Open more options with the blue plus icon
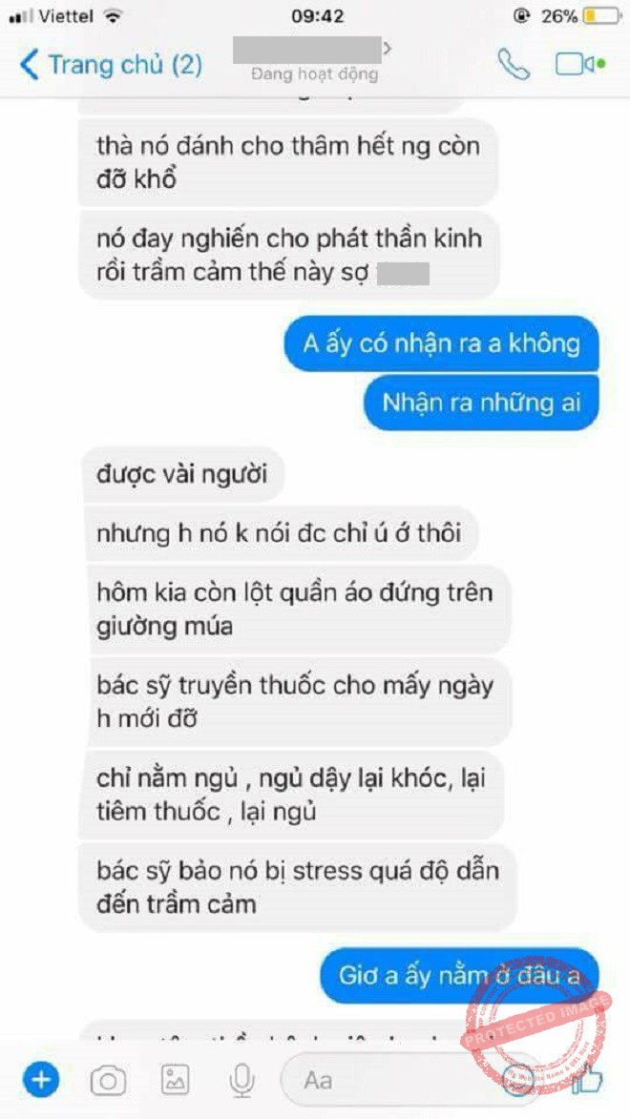This screenshot has height=1119, width=630. pos(41,1078)
